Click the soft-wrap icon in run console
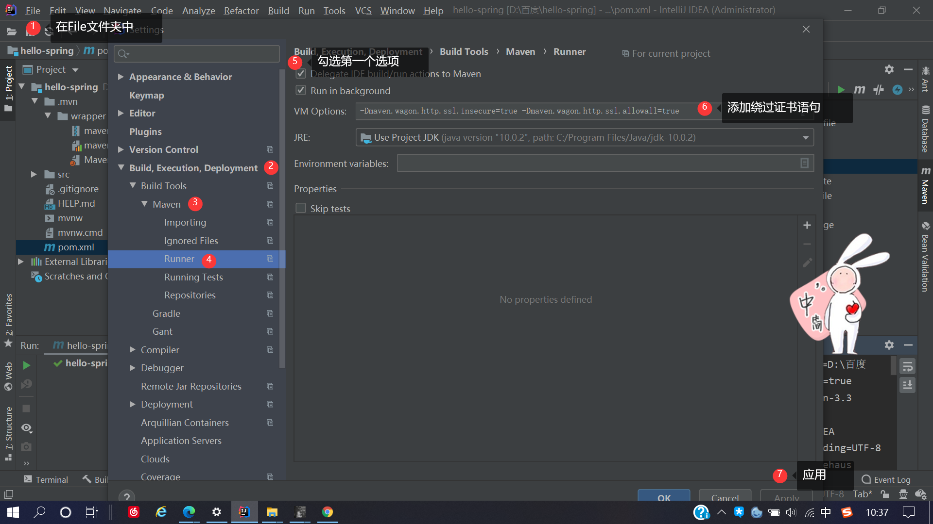Viewport: 933px width, 524px height. coord(907,366)
